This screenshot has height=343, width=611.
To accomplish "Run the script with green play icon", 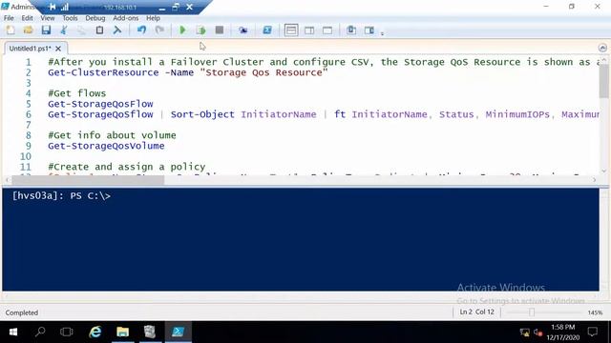I will coord(182,30).
